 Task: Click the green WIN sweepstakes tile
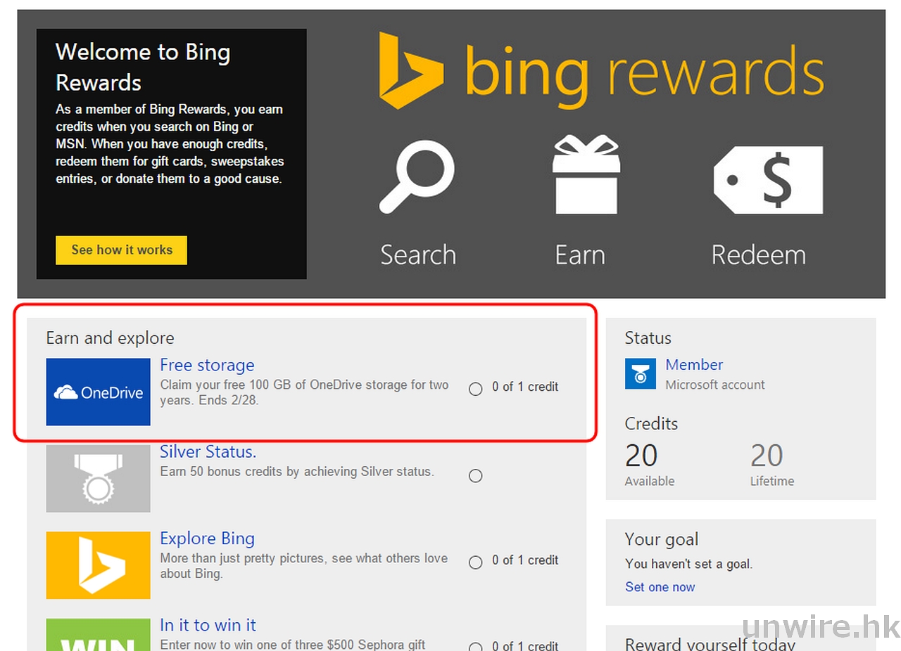click(98, 634)
